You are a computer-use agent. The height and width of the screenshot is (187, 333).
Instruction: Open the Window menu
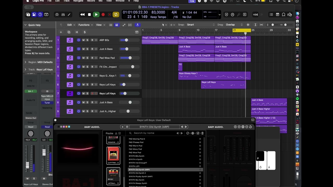(x=120, y=1)
